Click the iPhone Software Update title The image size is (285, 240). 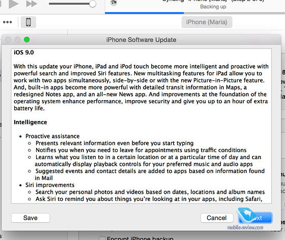(141, 40)
